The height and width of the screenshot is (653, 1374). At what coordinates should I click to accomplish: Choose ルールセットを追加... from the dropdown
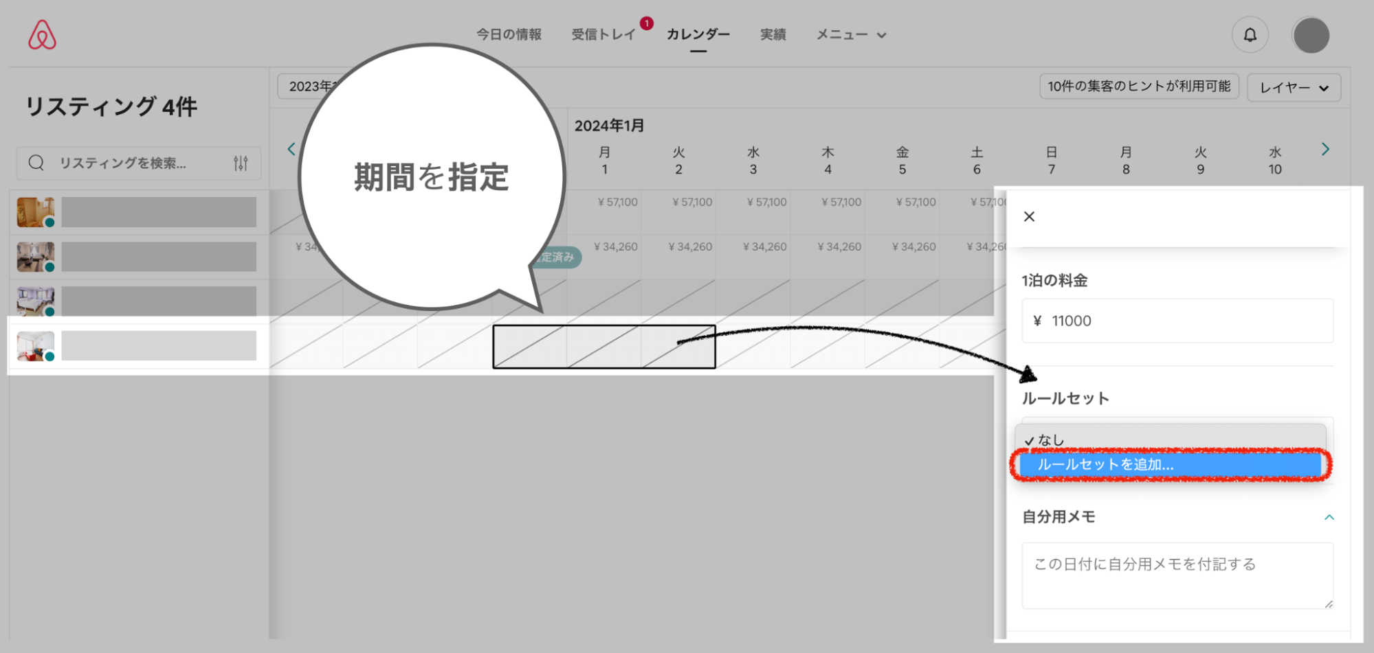[1170, 465]
